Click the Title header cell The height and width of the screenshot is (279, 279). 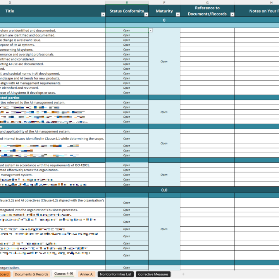[52, 11]
